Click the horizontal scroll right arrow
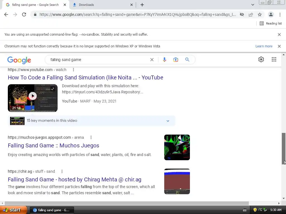Image resolution: width=286 pixels, height=214 pixels. [x=279, y=203]
